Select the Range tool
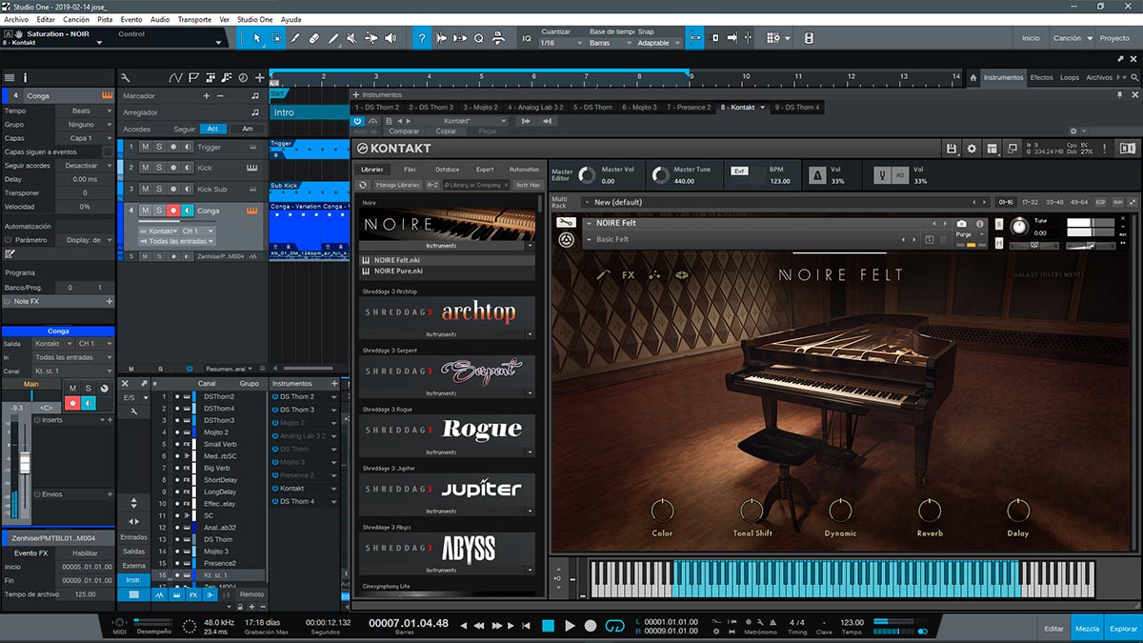Screen dimensions: 1143x643 (x=276, y=38)
